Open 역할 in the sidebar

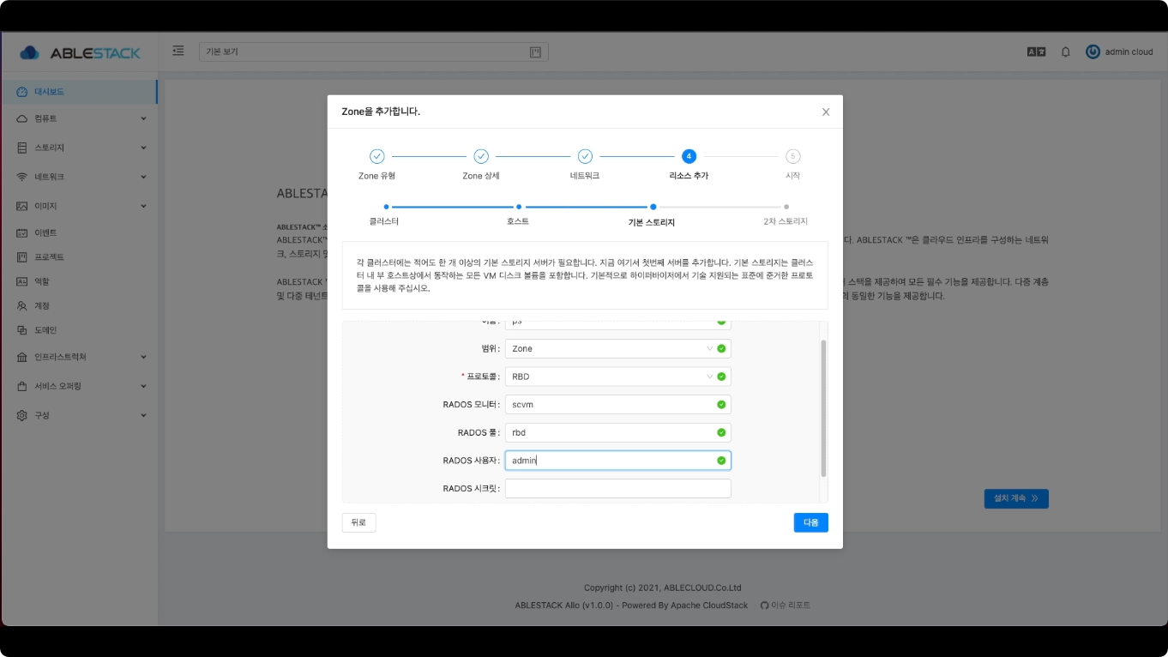[x=79, y=281]
